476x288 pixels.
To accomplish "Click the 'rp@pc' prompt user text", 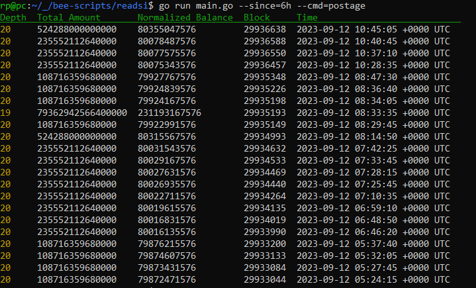I will (x=13, y=6).
